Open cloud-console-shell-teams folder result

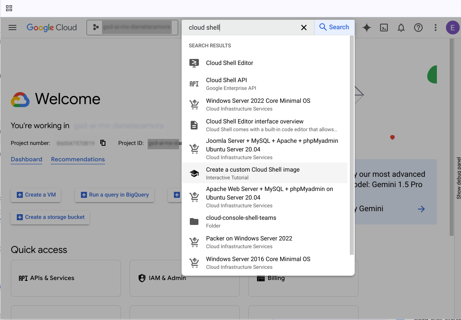click(241, 221)
